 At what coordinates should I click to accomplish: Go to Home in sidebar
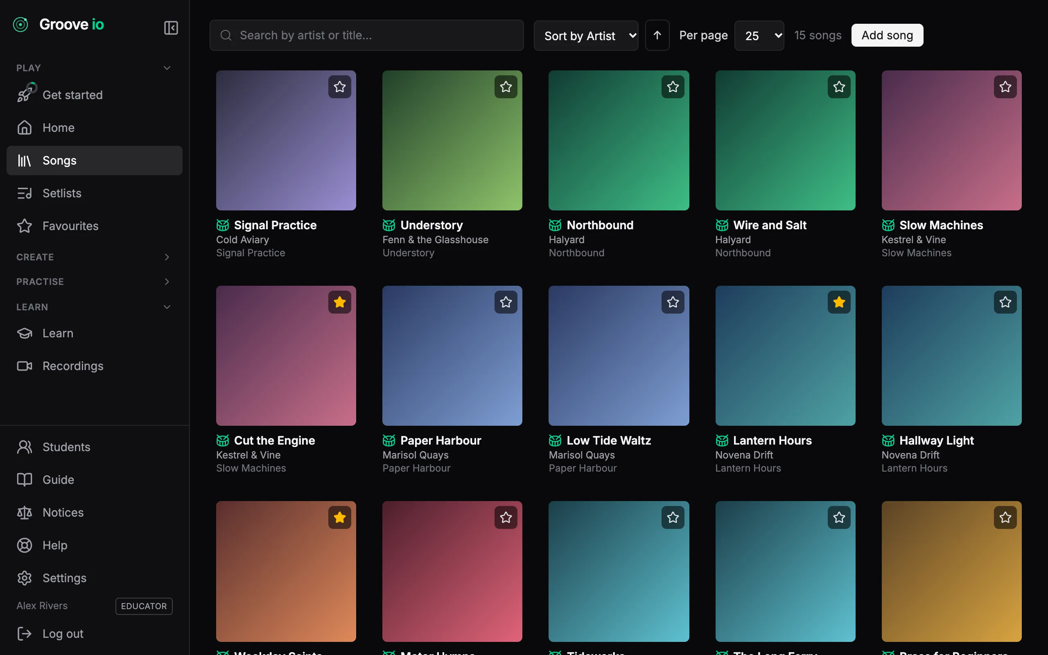click(95, 128)
